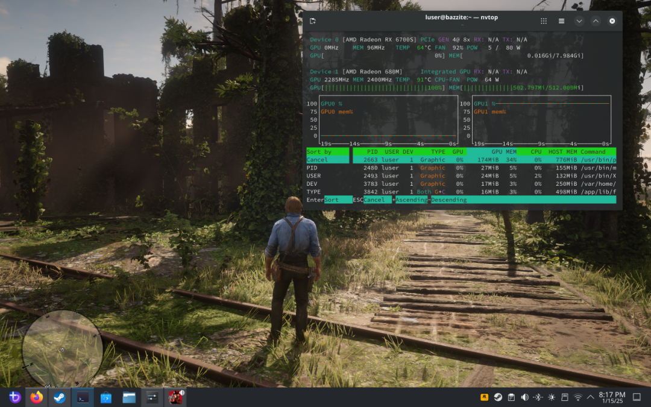Click the in-game minimap radar
Viewport: 651px width, 407px height.
click(62, 348)
